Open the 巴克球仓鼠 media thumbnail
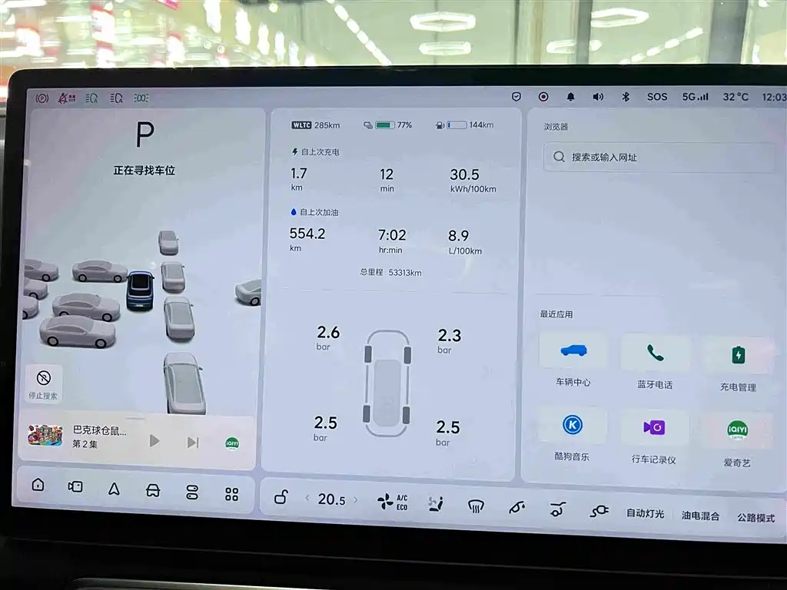The height and width of the screenshot is (590, 787). (x=45, y=436)
